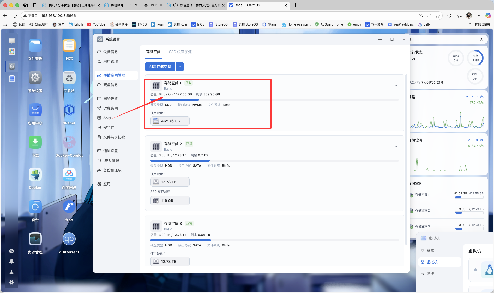
Task: Click the 119 GB SSD cache chip
Action: (x=170, y=201)
